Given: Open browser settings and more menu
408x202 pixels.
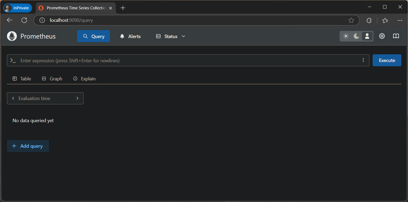Looking at the screenshot, I should pos(400,20).
